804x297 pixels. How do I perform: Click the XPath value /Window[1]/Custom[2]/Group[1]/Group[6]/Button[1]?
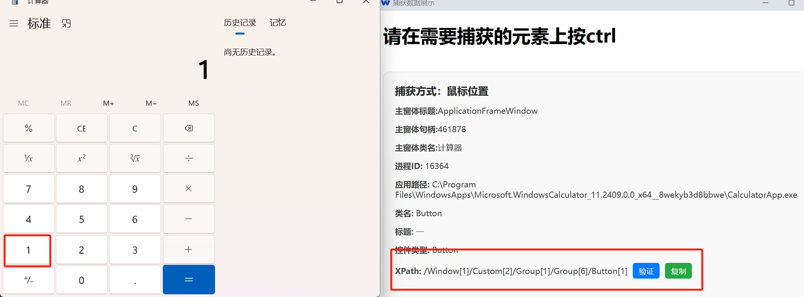pyautogui.click(x=526, y=271)
